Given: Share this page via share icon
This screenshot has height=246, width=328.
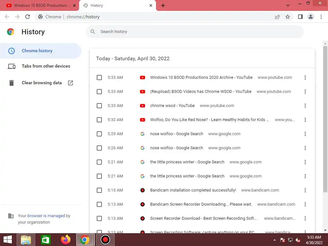Looking at the screenshot, I should (x=277, y=17).
